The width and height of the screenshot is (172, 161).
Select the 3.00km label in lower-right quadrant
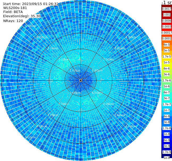[120, 115]
